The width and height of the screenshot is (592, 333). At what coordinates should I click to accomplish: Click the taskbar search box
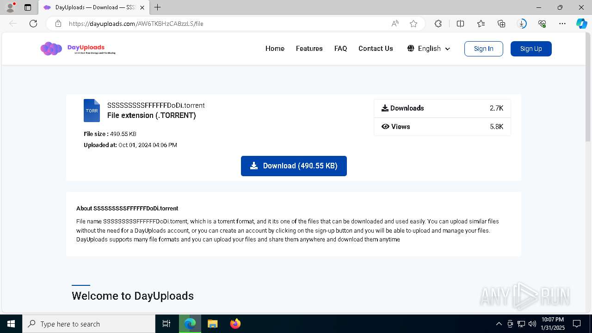click(x=89, y=324)
